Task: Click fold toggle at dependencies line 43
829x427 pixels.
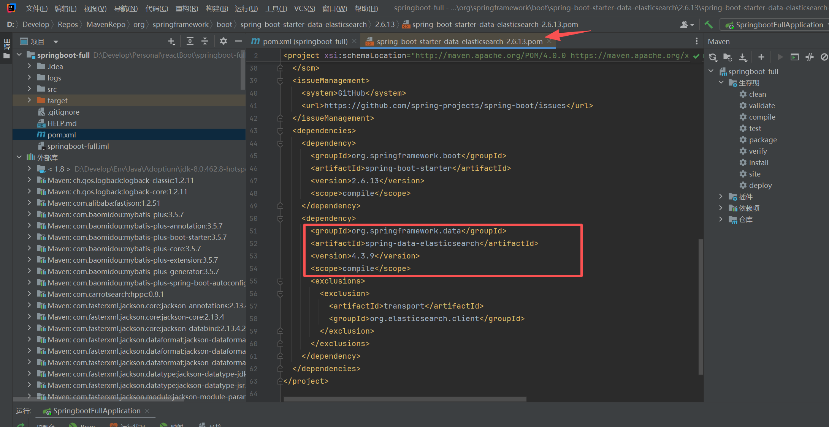Action: 280,131
